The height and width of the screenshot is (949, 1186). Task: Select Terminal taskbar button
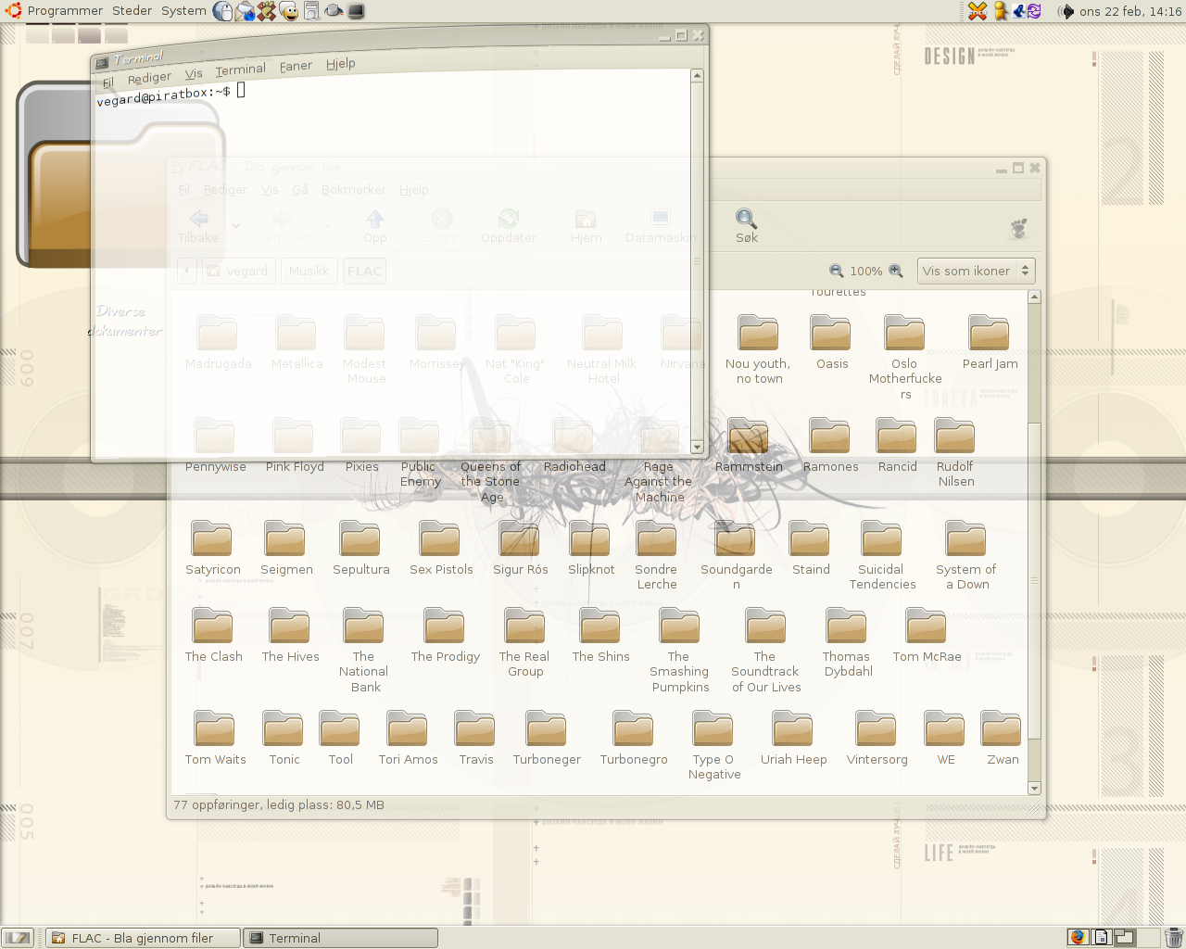[x=340, y=938]
